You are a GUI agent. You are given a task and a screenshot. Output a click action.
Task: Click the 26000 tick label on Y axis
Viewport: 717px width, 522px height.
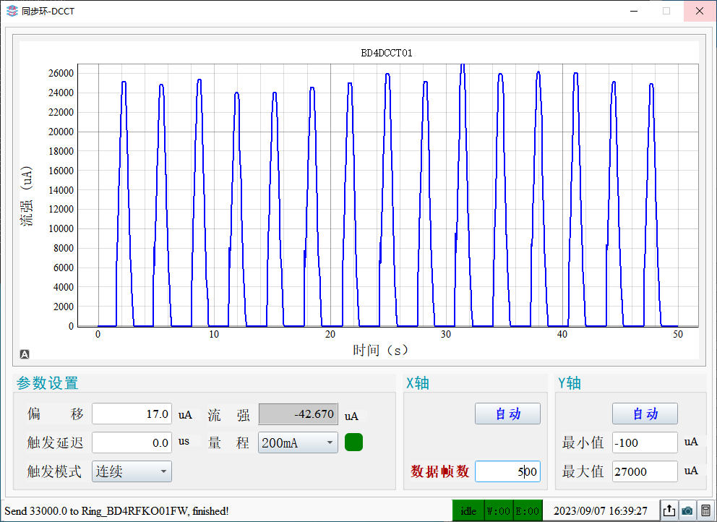[61, 73]
